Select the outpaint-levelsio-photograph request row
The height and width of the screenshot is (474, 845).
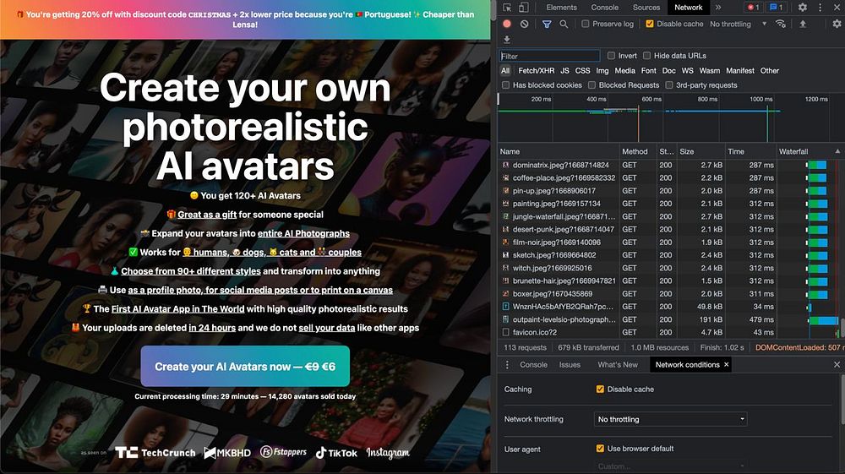coord(668,319)
